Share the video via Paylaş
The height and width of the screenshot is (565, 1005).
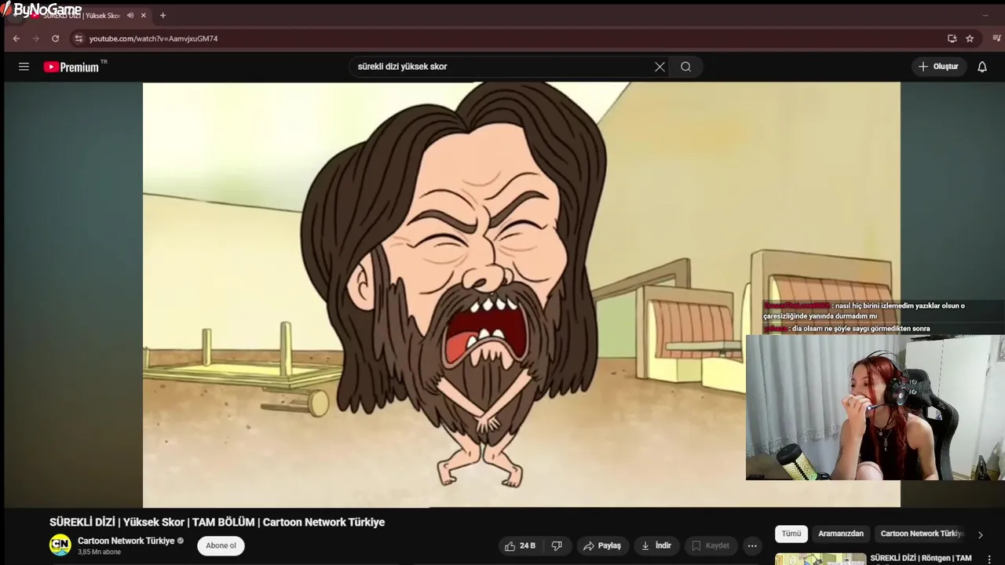coord(601,545)
